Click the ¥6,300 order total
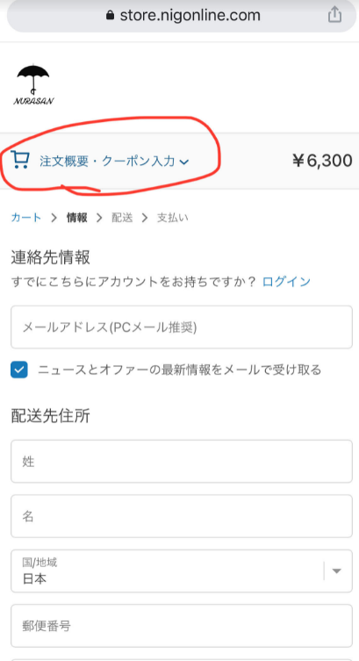Image resolution: width=359 pixels, height=661 pixels. 322,161
